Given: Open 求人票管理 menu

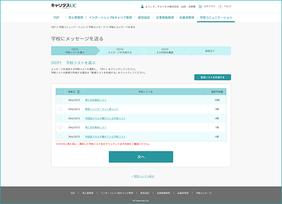Looking at the screenshot, I should (76, 18).
